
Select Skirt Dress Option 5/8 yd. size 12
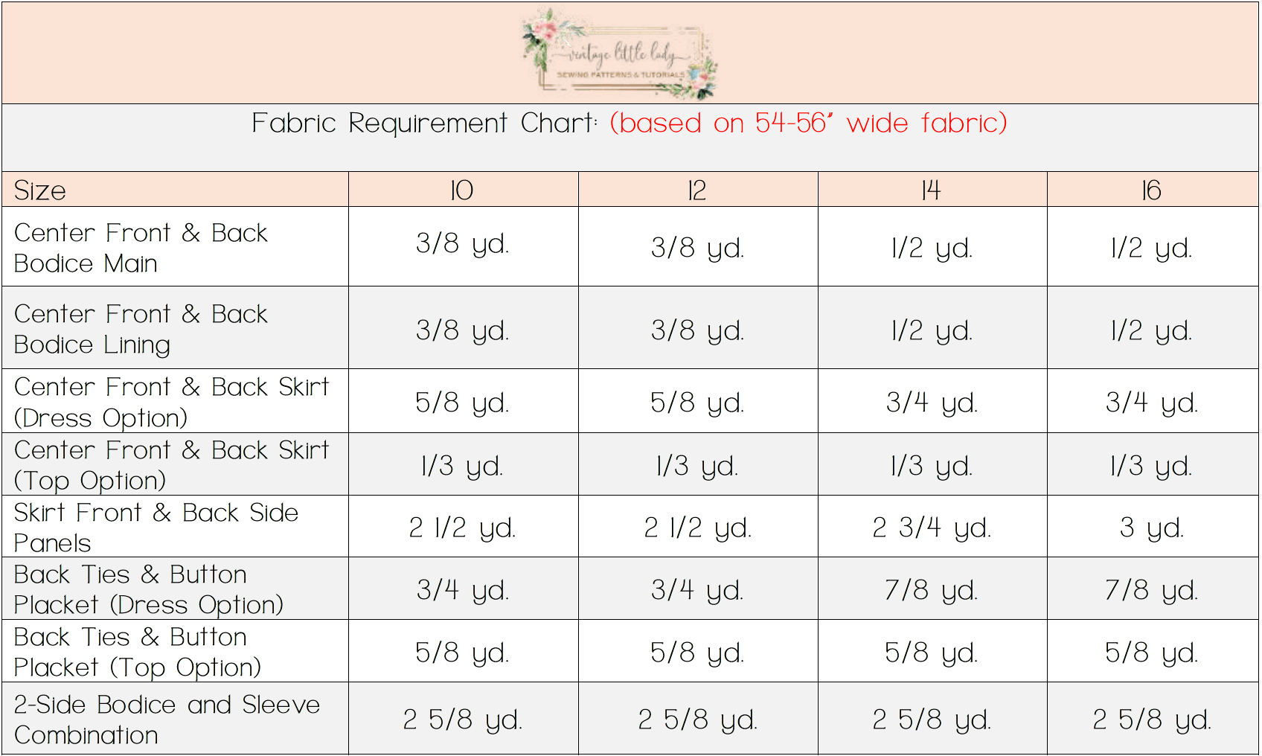(697, 403)
